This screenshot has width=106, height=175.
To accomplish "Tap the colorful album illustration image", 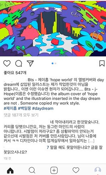I will [53, 28].
